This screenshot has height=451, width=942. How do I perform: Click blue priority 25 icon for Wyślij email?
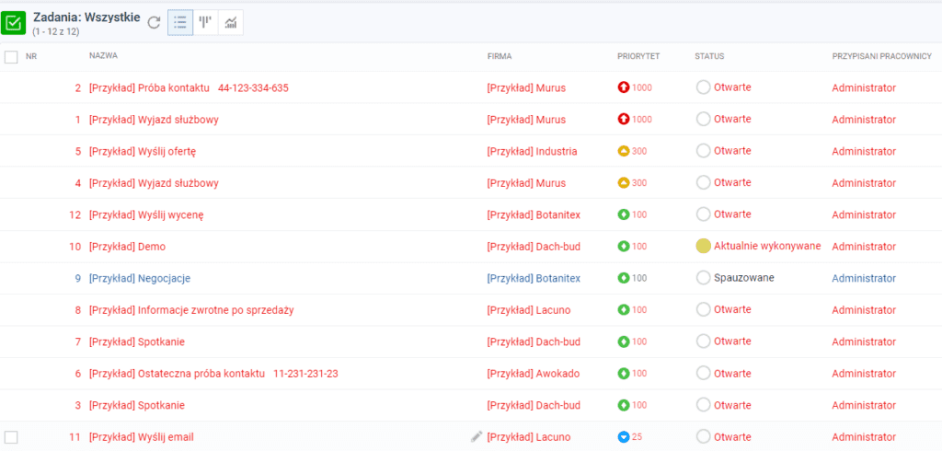coord(624,437)
